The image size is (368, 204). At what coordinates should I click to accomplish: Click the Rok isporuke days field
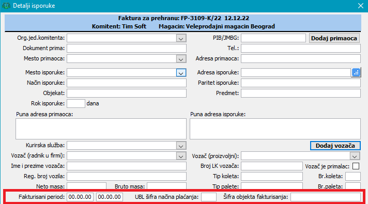pyautogui.click(x=76, y=103)
